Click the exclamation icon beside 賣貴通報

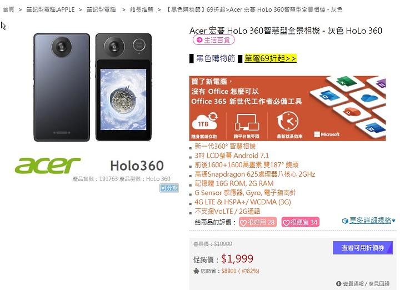[338, 284]
